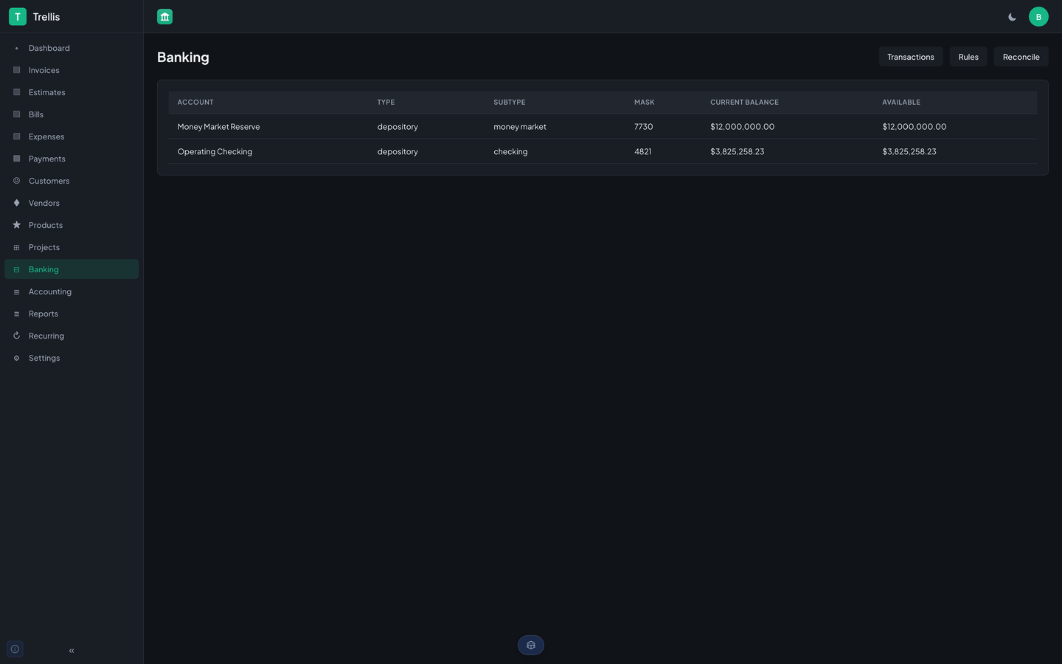Click the floating bug icon button
This screenshot has height=664, width=1062.
[531, 646]
